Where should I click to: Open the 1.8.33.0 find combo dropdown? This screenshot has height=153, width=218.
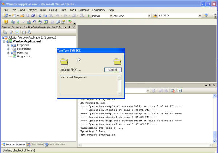pyautogui.click(x=200, y=16)
